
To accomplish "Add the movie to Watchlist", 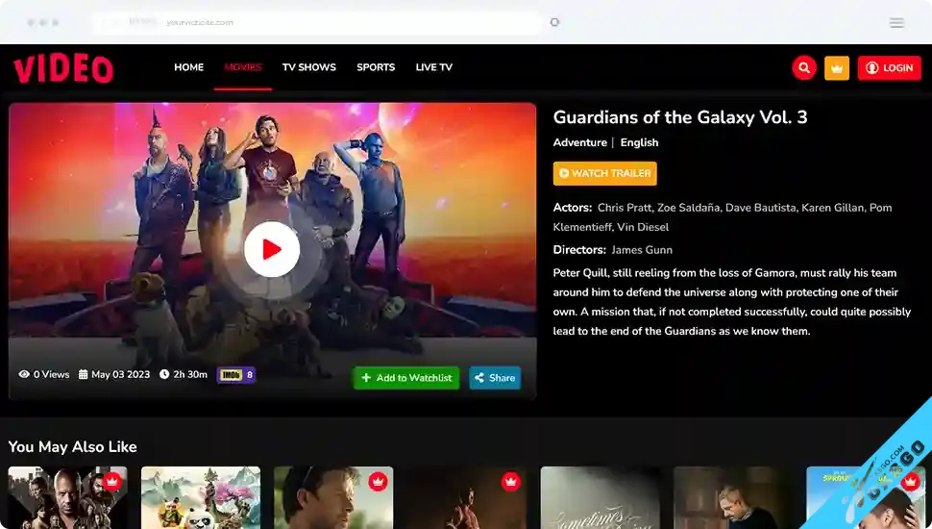I will 406,378.
